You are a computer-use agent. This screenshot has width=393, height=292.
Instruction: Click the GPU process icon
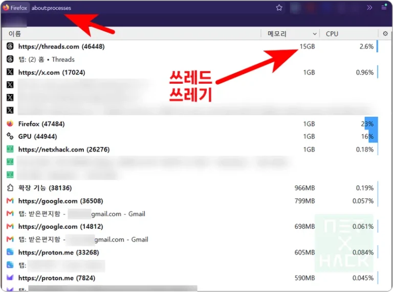[x=10, y=136]
